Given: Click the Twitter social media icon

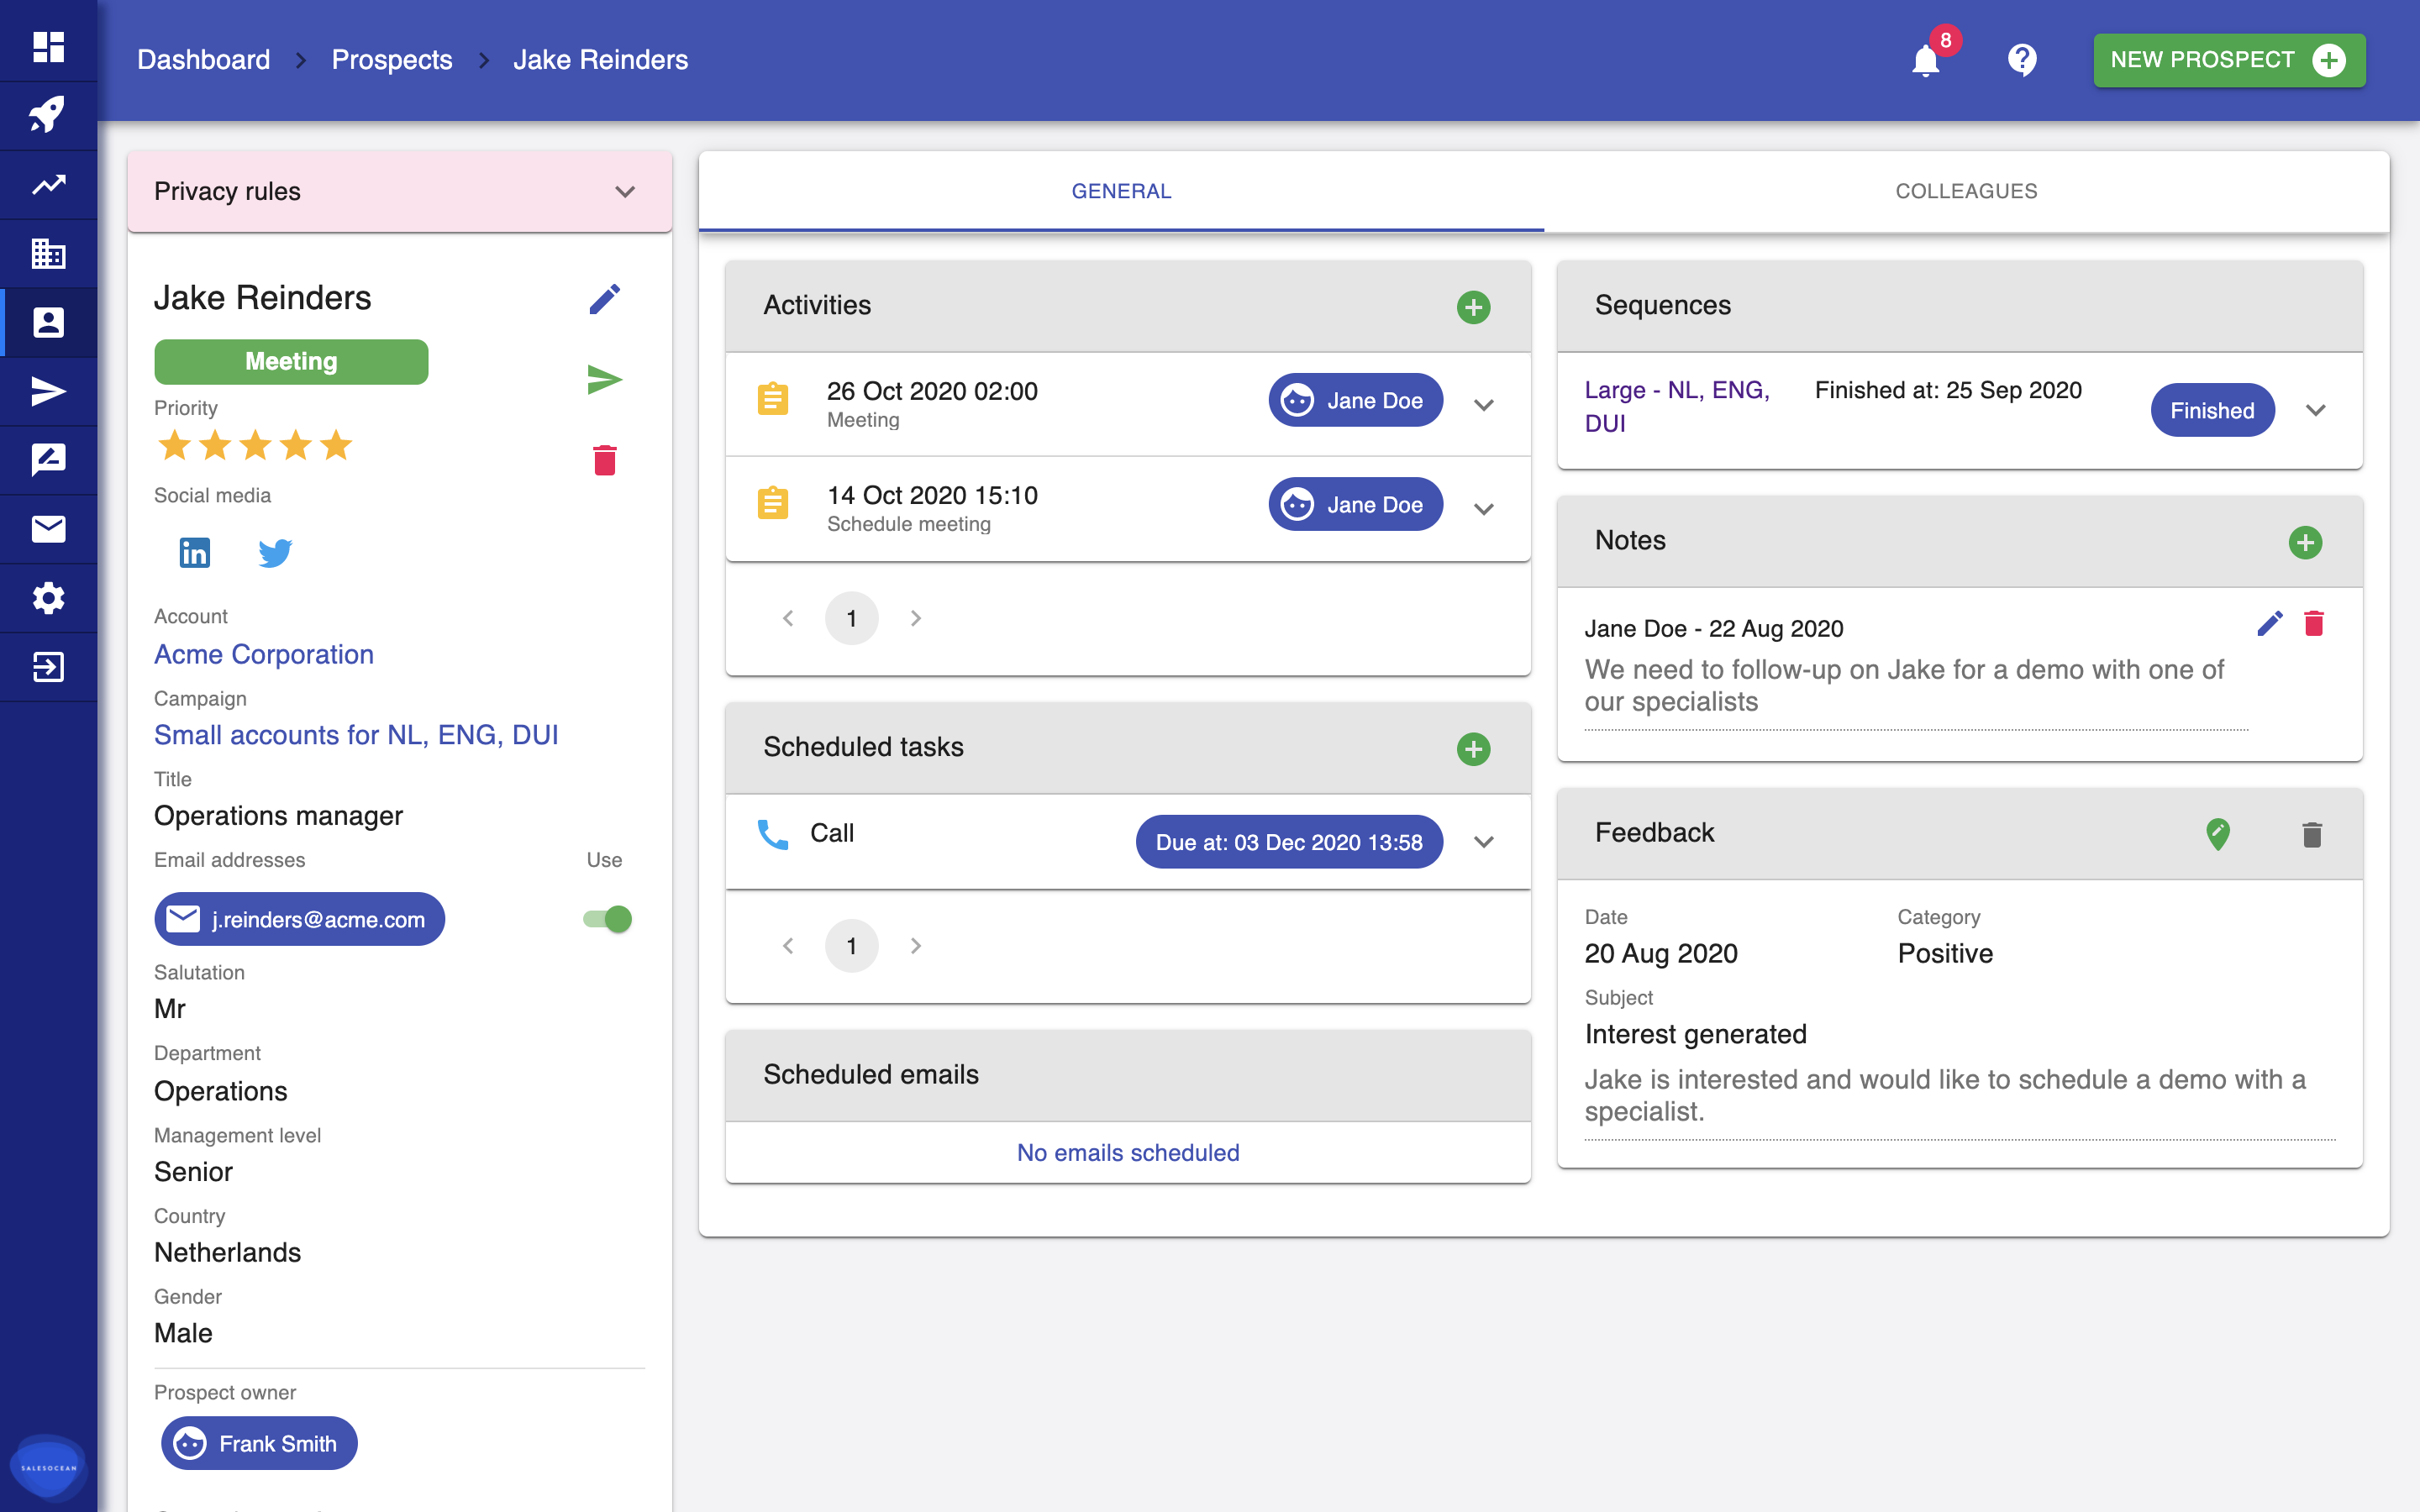Looking at the screenshot, I should pyautogui.click(x=276, y=552).
